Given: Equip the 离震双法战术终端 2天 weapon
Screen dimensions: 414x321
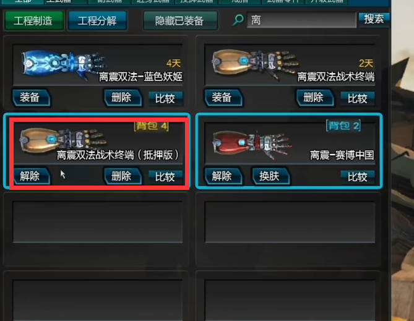Looking at the screenshot, I should pos(223,97).
